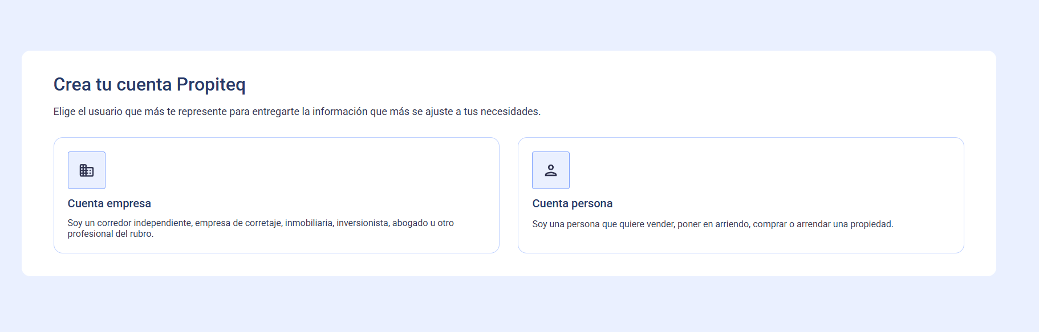Image resolution: width=1039 pixels, height=332 pixels.
Task: Click the 'Crea tu cuenta Propiteq' title
Action: click(149, 84)
